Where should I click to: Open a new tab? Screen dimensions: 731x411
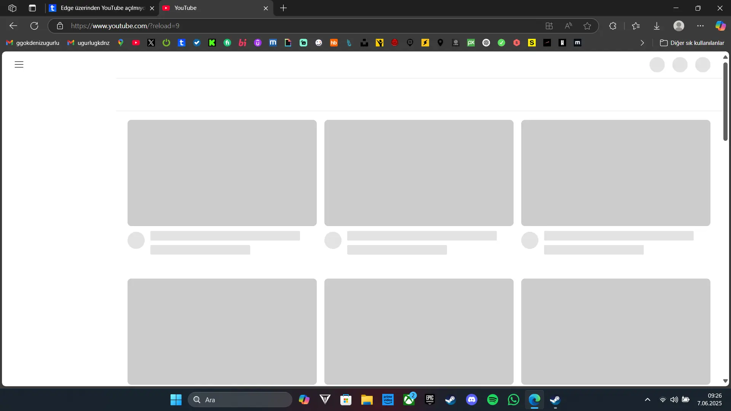tap(284, 8)
